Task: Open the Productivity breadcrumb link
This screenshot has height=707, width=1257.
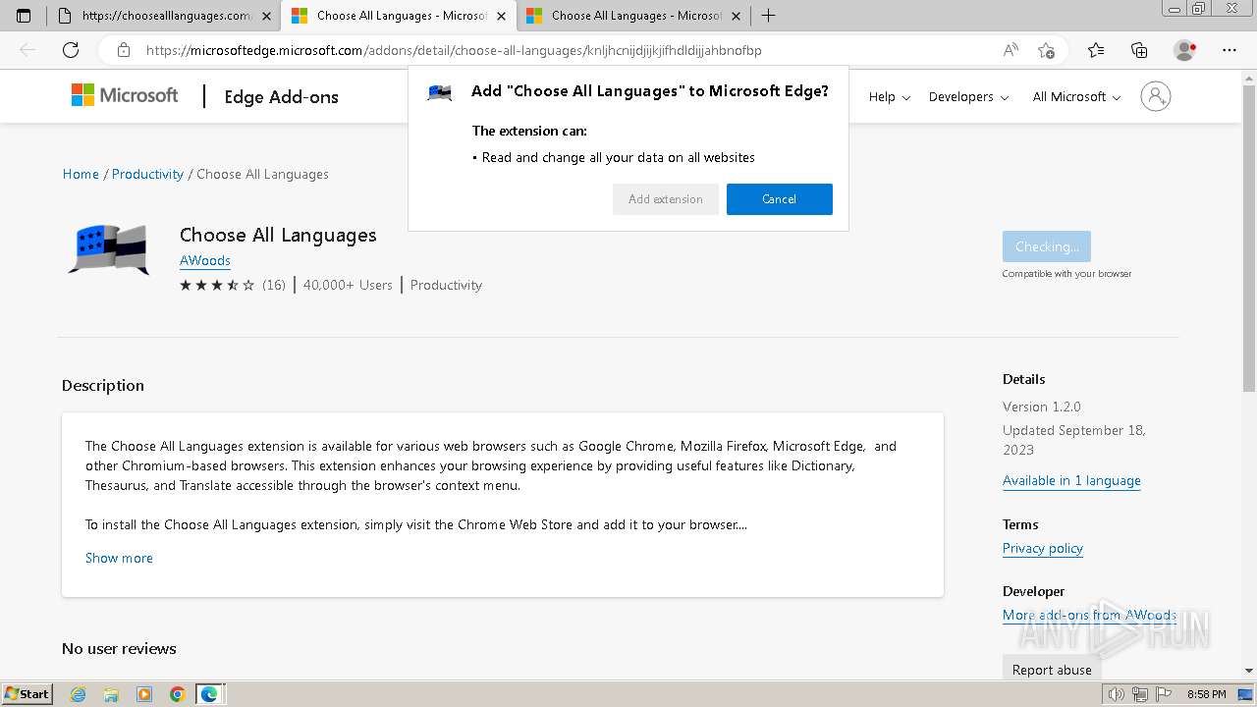Action: (x=147, y=174)
